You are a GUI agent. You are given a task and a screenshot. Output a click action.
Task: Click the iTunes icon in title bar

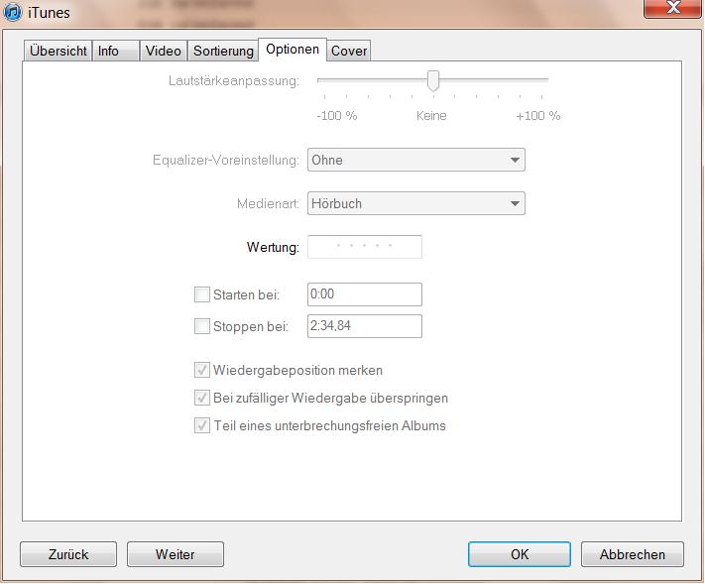[12, 12]
